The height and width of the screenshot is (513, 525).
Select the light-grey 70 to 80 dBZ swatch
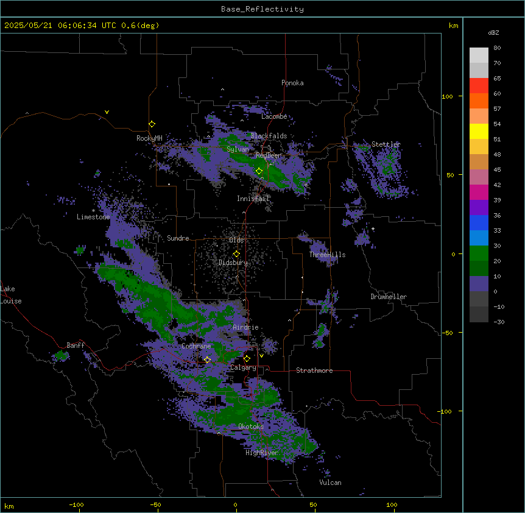pyautogui.click(x=479, y=55)
